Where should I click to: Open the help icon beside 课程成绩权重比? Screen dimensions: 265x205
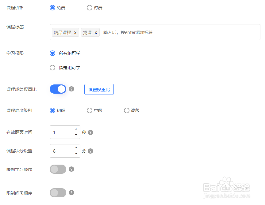point(71,89)
